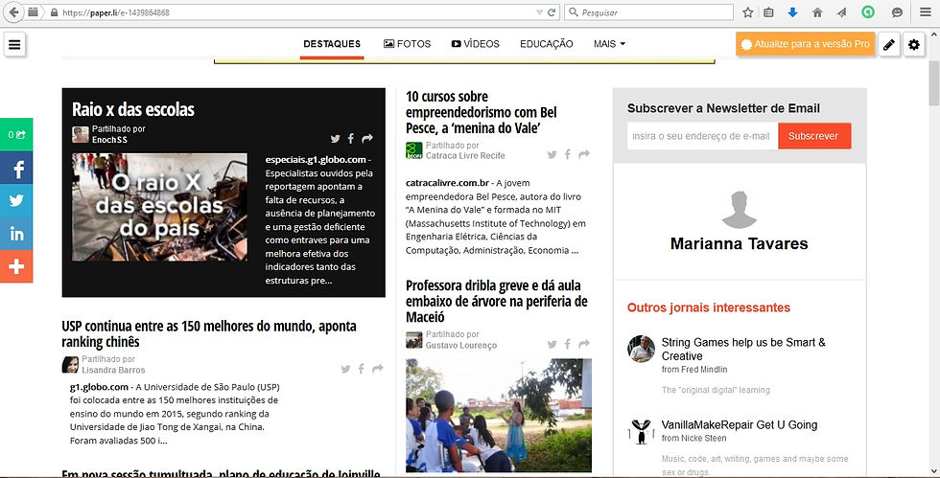Click the pencil edit icon
The width and height of the screenshot is (940, 478).
pos(889,44)
